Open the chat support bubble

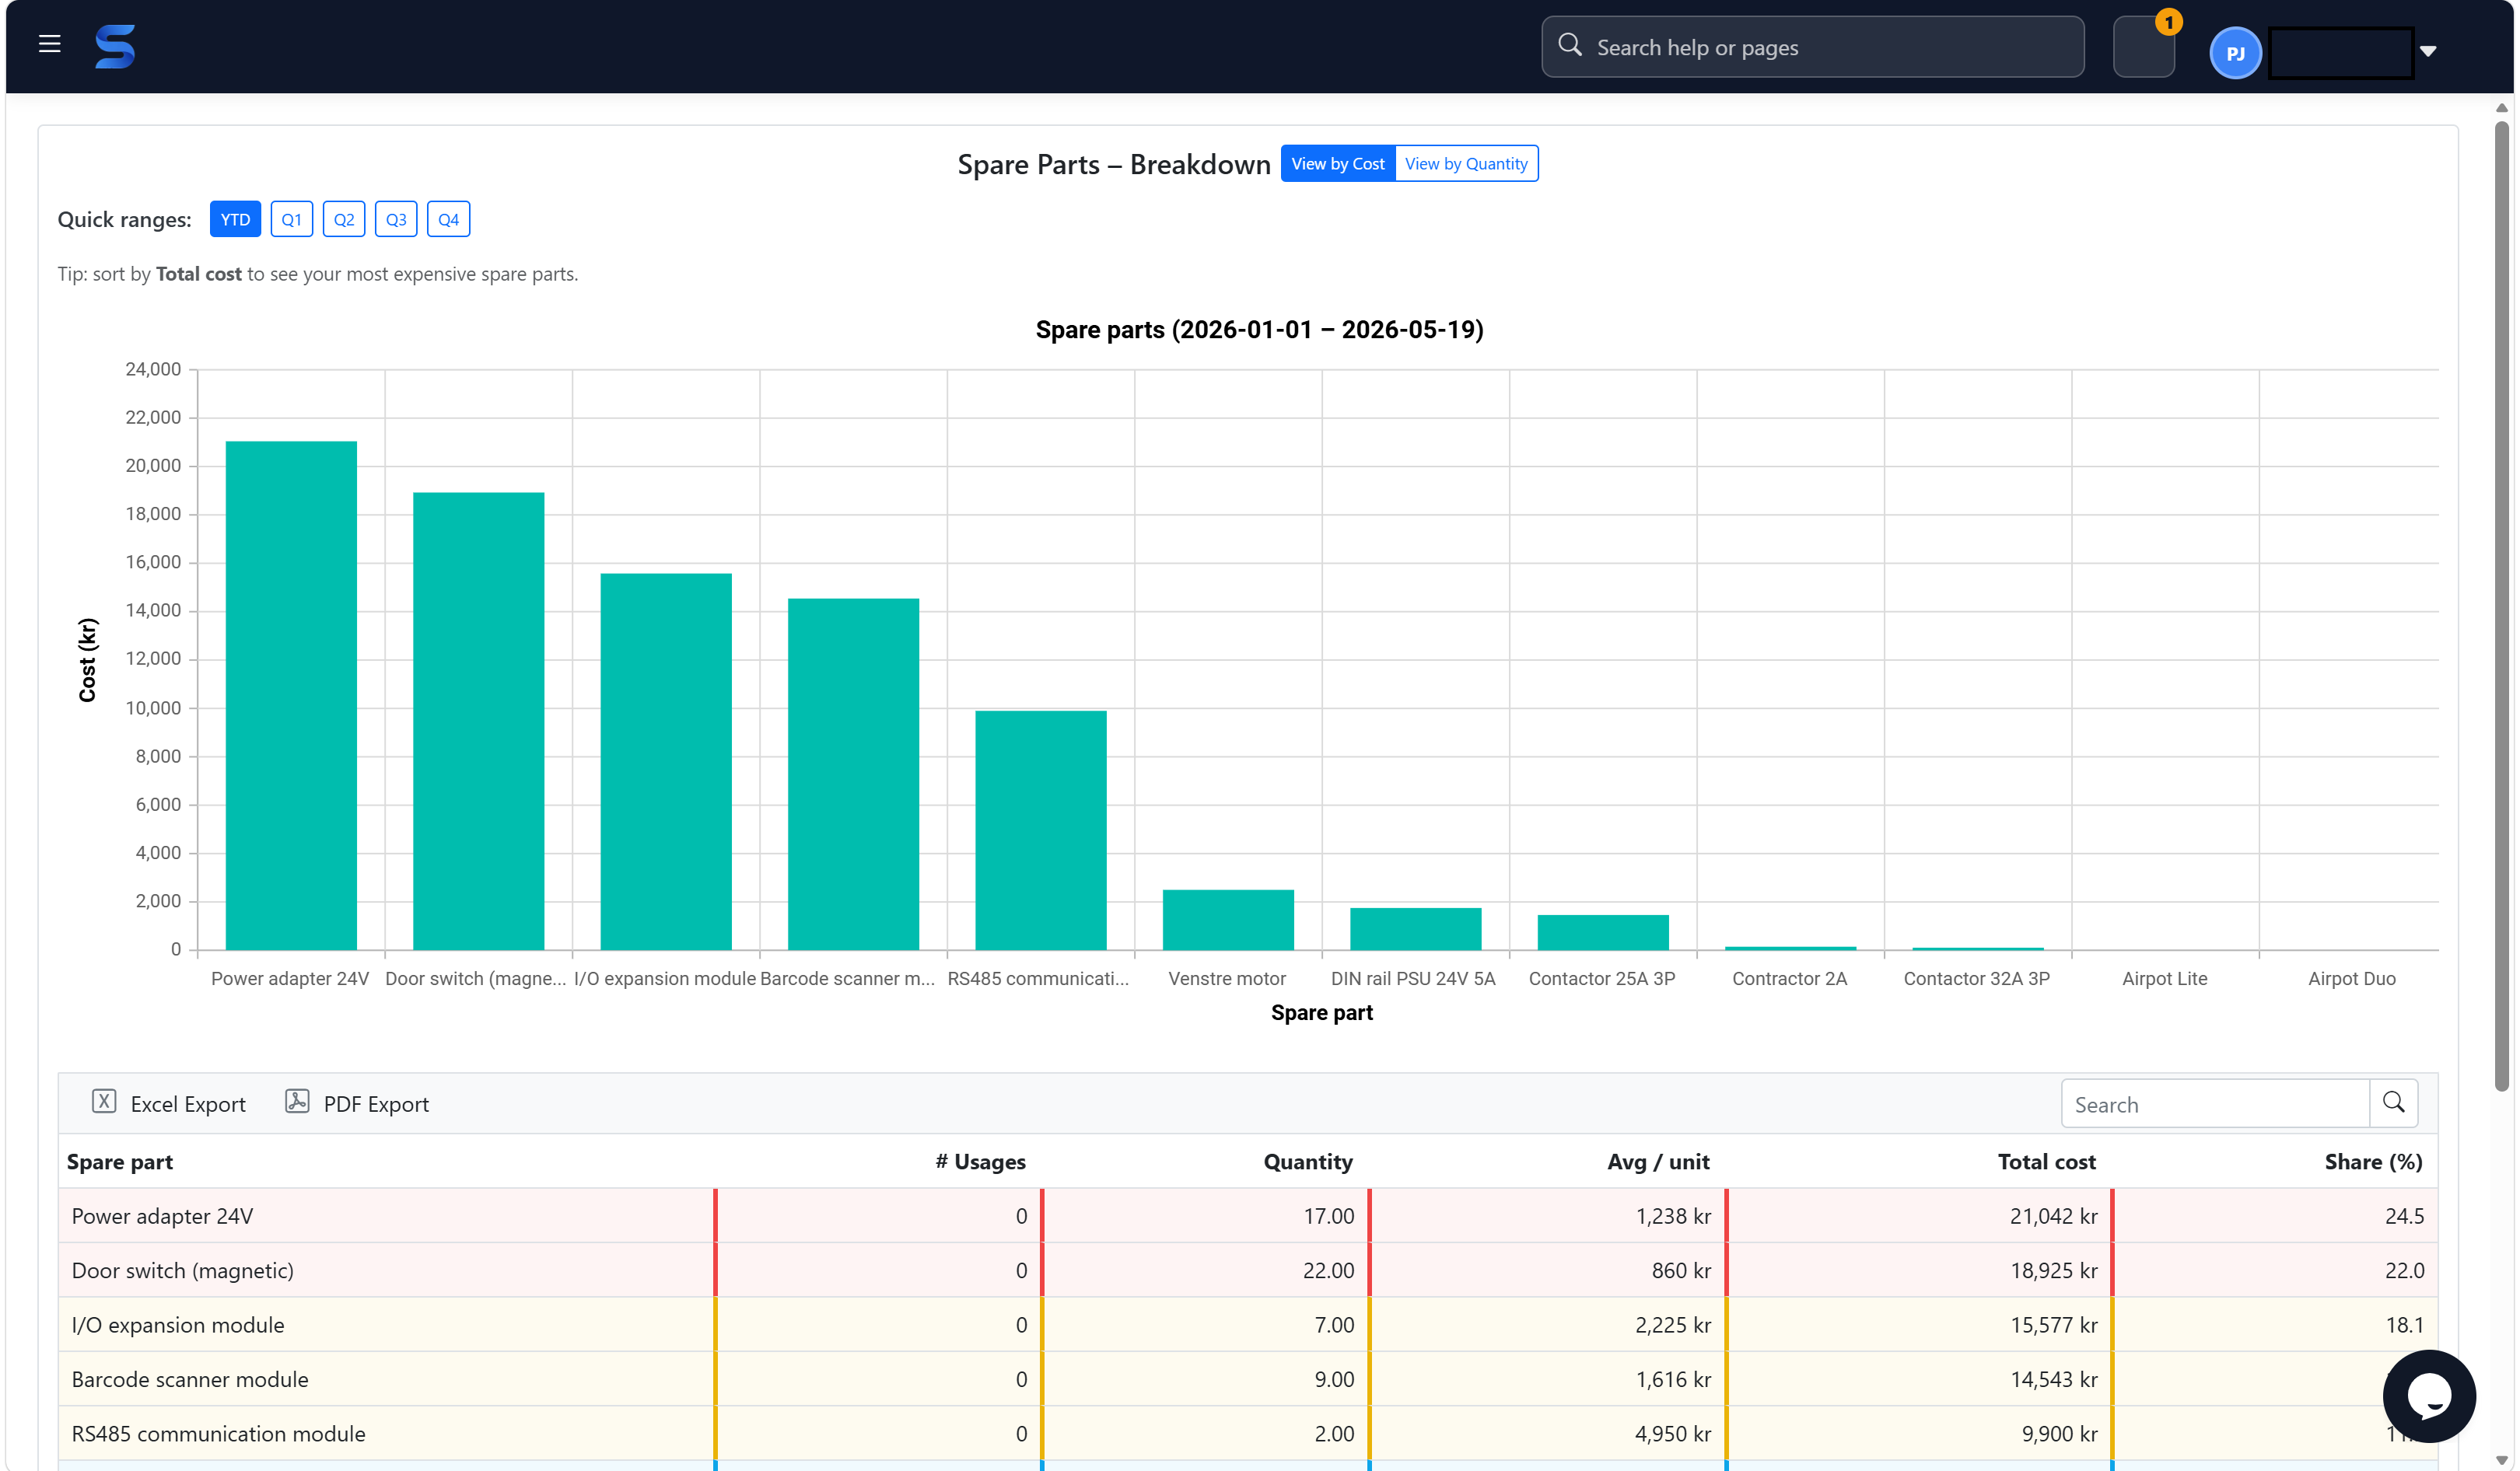2429,1395
